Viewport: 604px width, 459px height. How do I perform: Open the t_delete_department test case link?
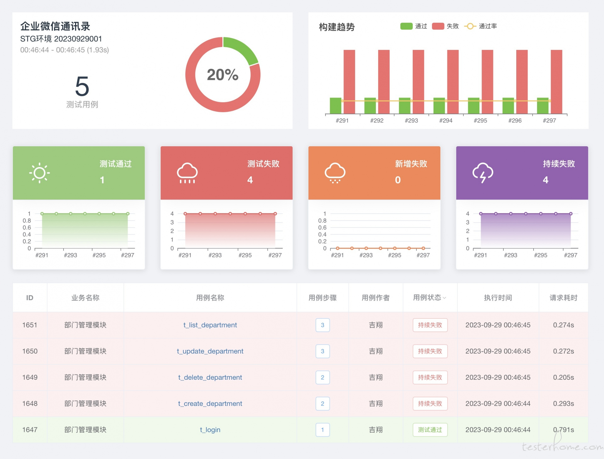click(210, 377)
